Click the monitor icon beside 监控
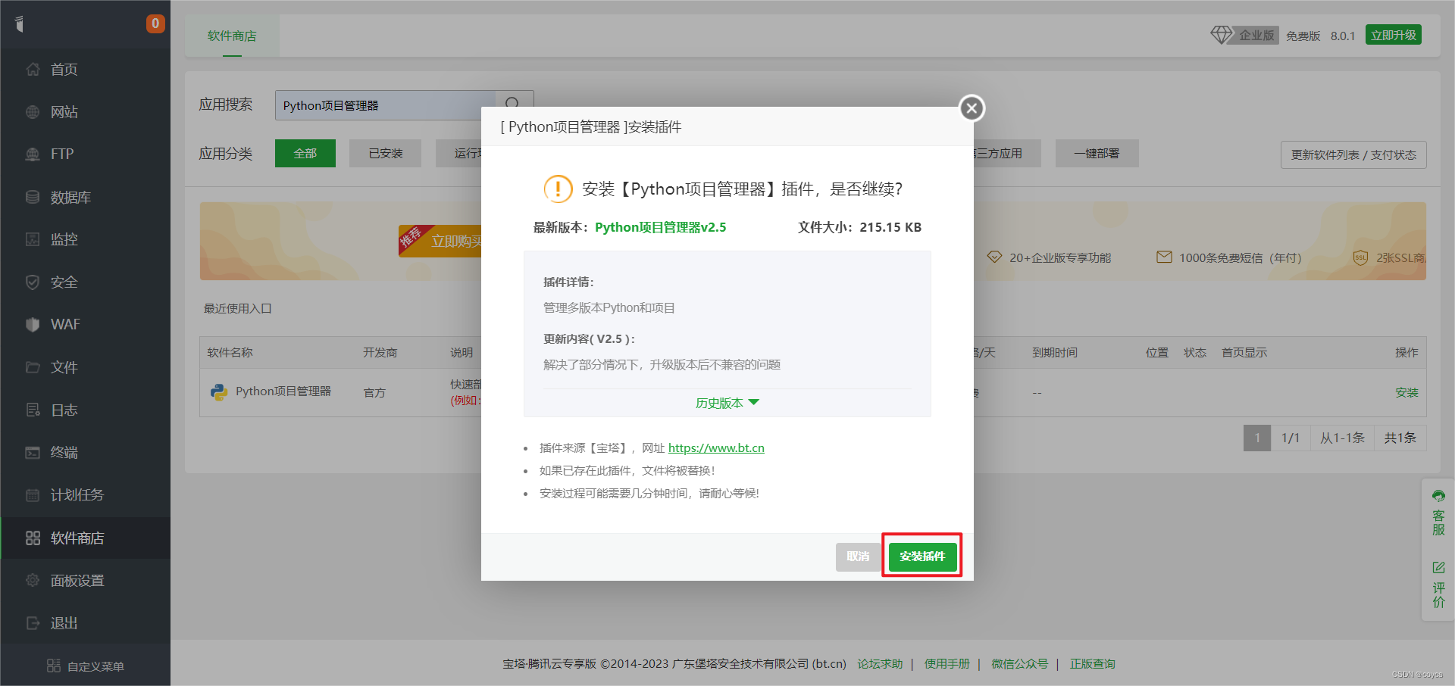This screenshot has width=1455, height=686. point(33,239)
